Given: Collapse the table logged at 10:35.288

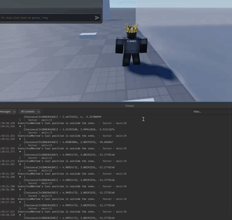Looking at the screenshot, I should pos(20,177).
